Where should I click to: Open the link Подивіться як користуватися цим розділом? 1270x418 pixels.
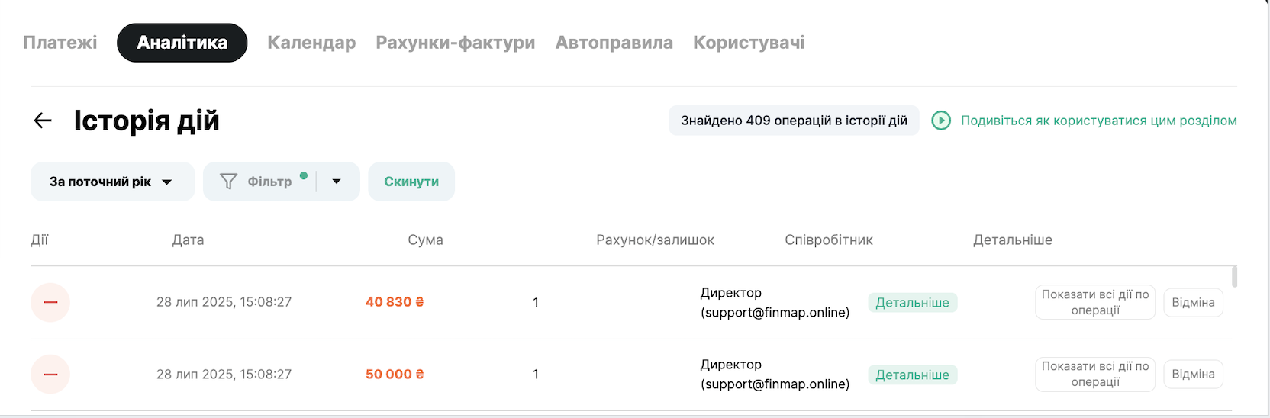click(1098, 121)
